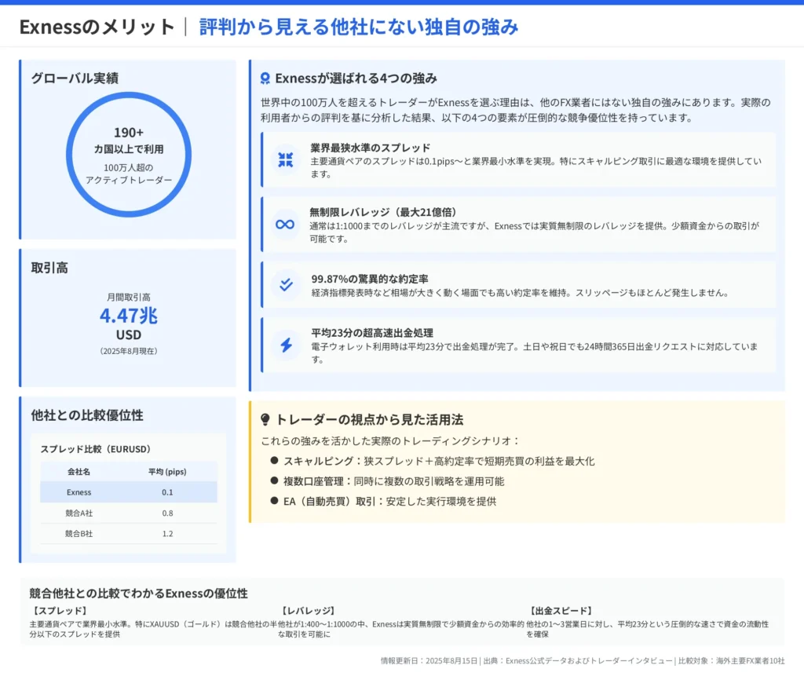Image resolution: width=804 pixels, height=676 pixels.
Task: Click the これらの強みを活かした intro sentence
Action: click(390, 440)
